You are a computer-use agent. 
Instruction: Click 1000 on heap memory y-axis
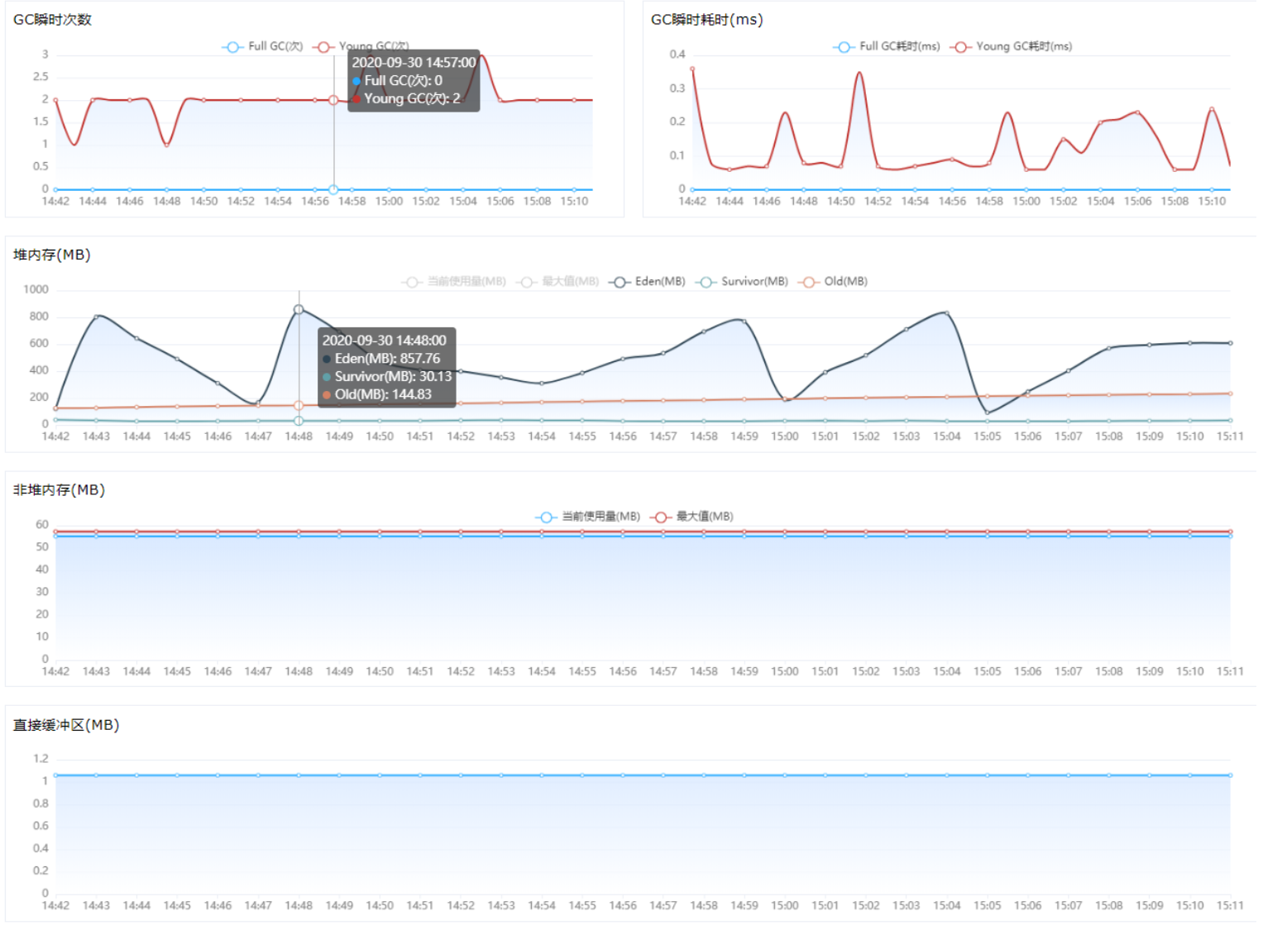coord(36,289)
